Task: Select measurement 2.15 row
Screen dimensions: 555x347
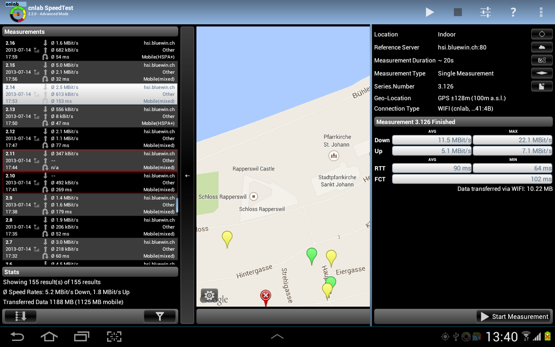Action: pos(90,72)
